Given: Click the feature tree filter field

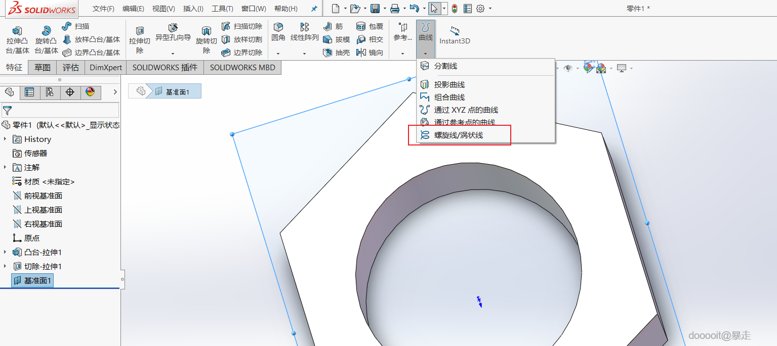Looking at the screenshot, I should [x=60, y=110].
